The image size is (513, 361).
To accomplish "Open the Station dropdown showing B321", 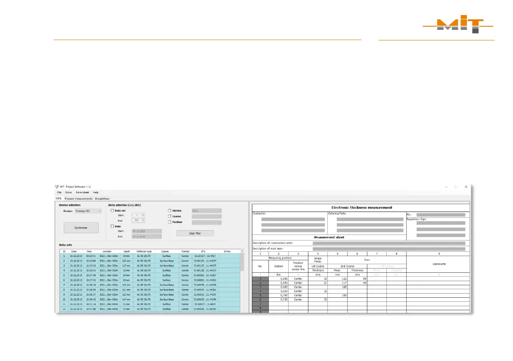I will pyautogui.click(x=206, y=211).
